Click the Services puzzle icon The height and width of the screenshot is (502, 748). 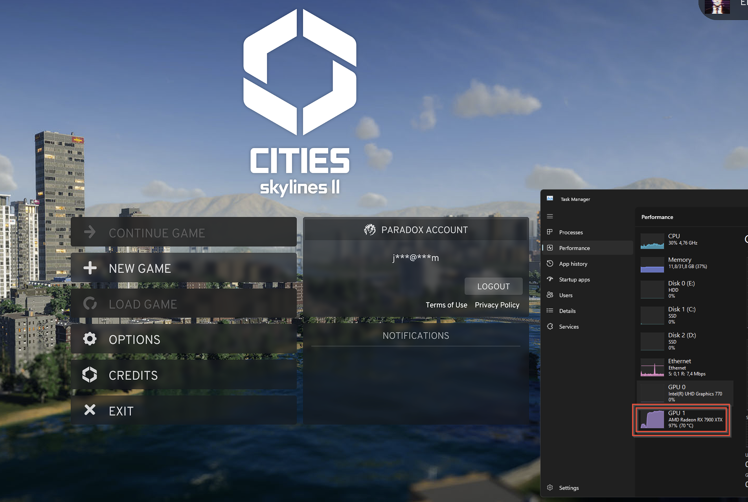click(550, 326)
